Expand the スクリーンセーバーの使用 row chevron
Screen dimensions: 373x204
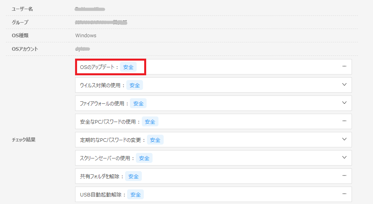pyautogui.click(x=344, y=158)
